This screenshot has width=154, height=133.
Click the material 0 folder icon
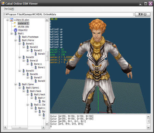pyautogui.click(x=15, y=23)
